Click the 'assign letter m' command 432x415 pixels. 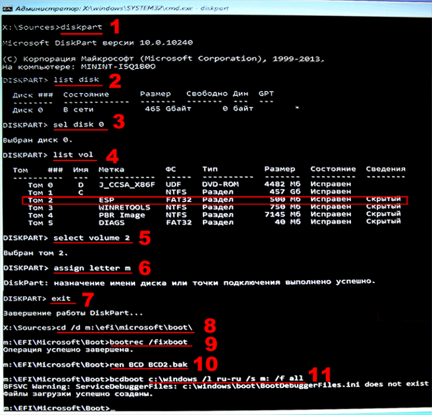[x=92, y=268]
